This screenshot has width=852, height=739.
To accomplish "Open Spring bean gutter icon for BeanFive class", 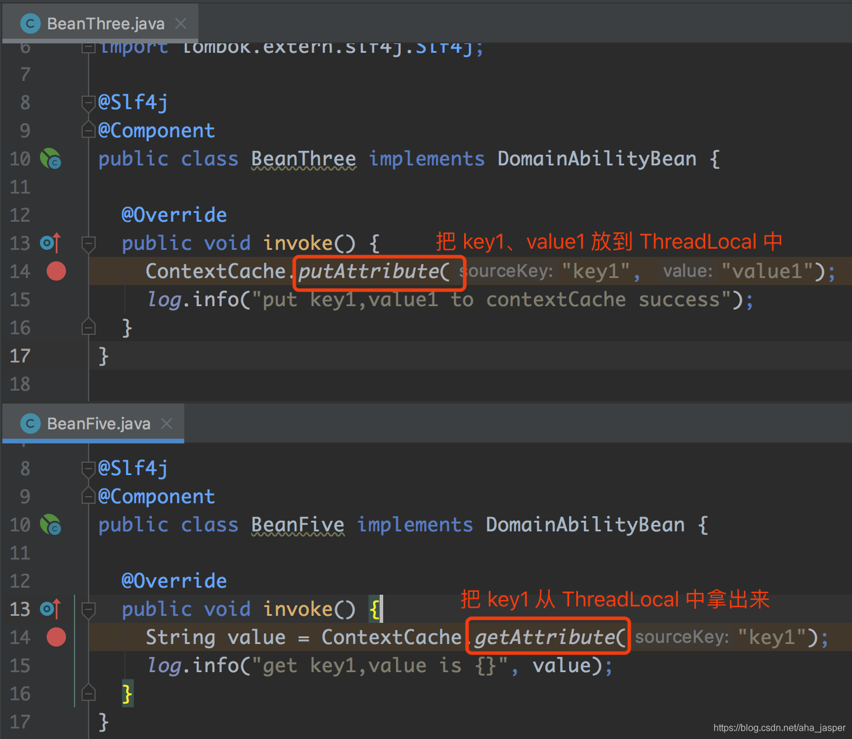I will [50, 525].
